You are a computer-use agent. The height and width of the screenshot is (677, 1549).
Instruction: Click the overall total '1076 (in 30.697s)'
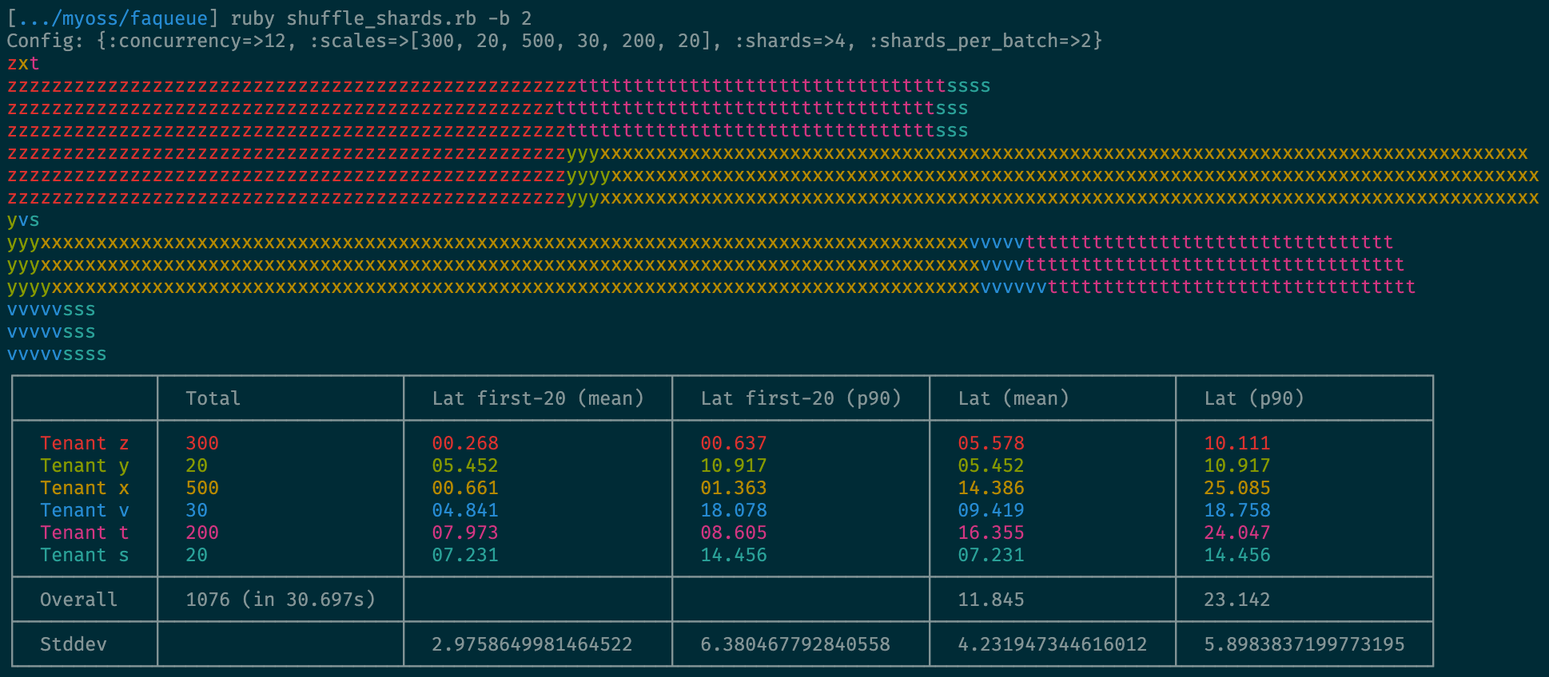click(281, 600)
